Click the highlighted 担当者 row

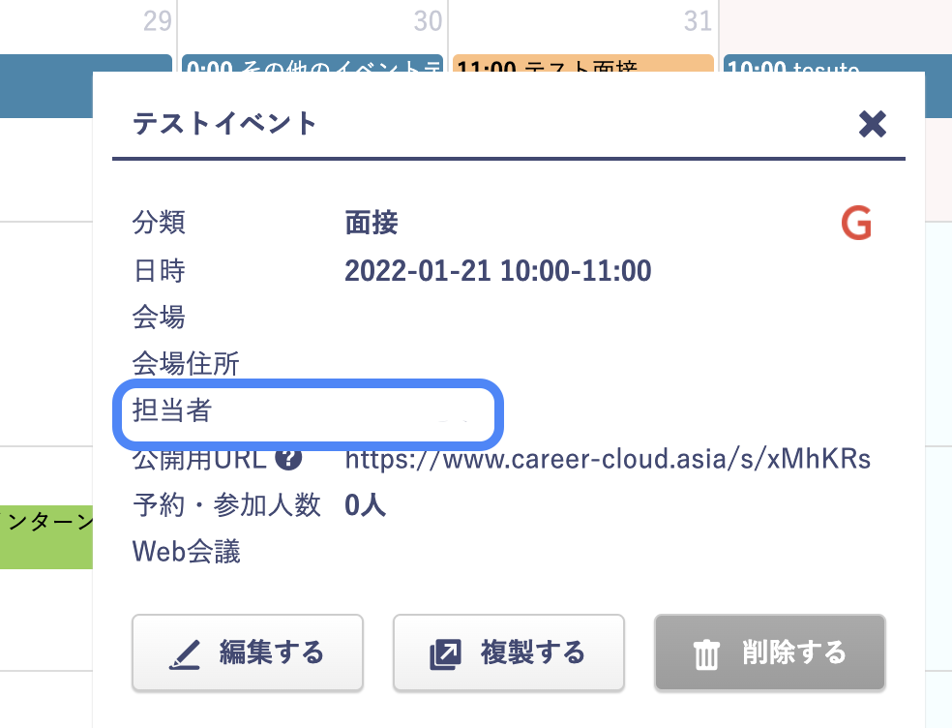(306, 412)
